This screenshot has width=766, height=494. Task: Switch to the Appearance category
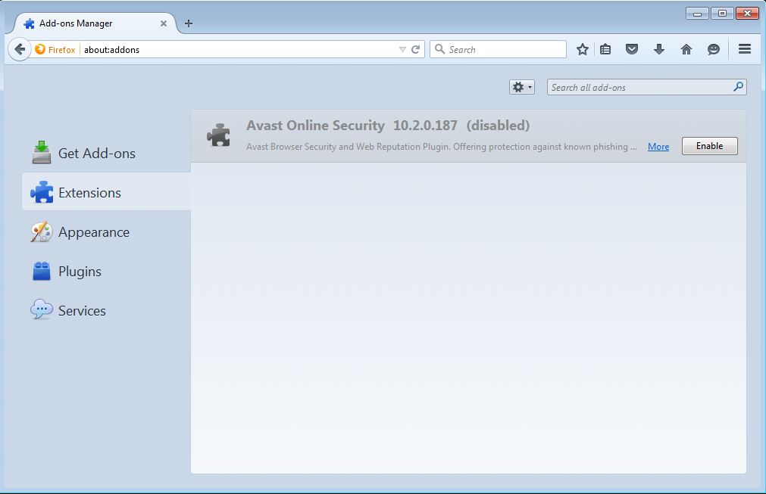point(106,232)
